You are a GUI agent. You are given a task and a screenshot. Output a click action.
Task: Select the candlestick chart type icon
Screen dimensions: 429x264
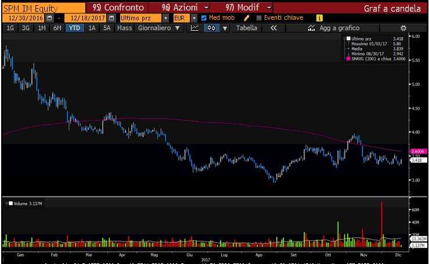tap(211, 28)
